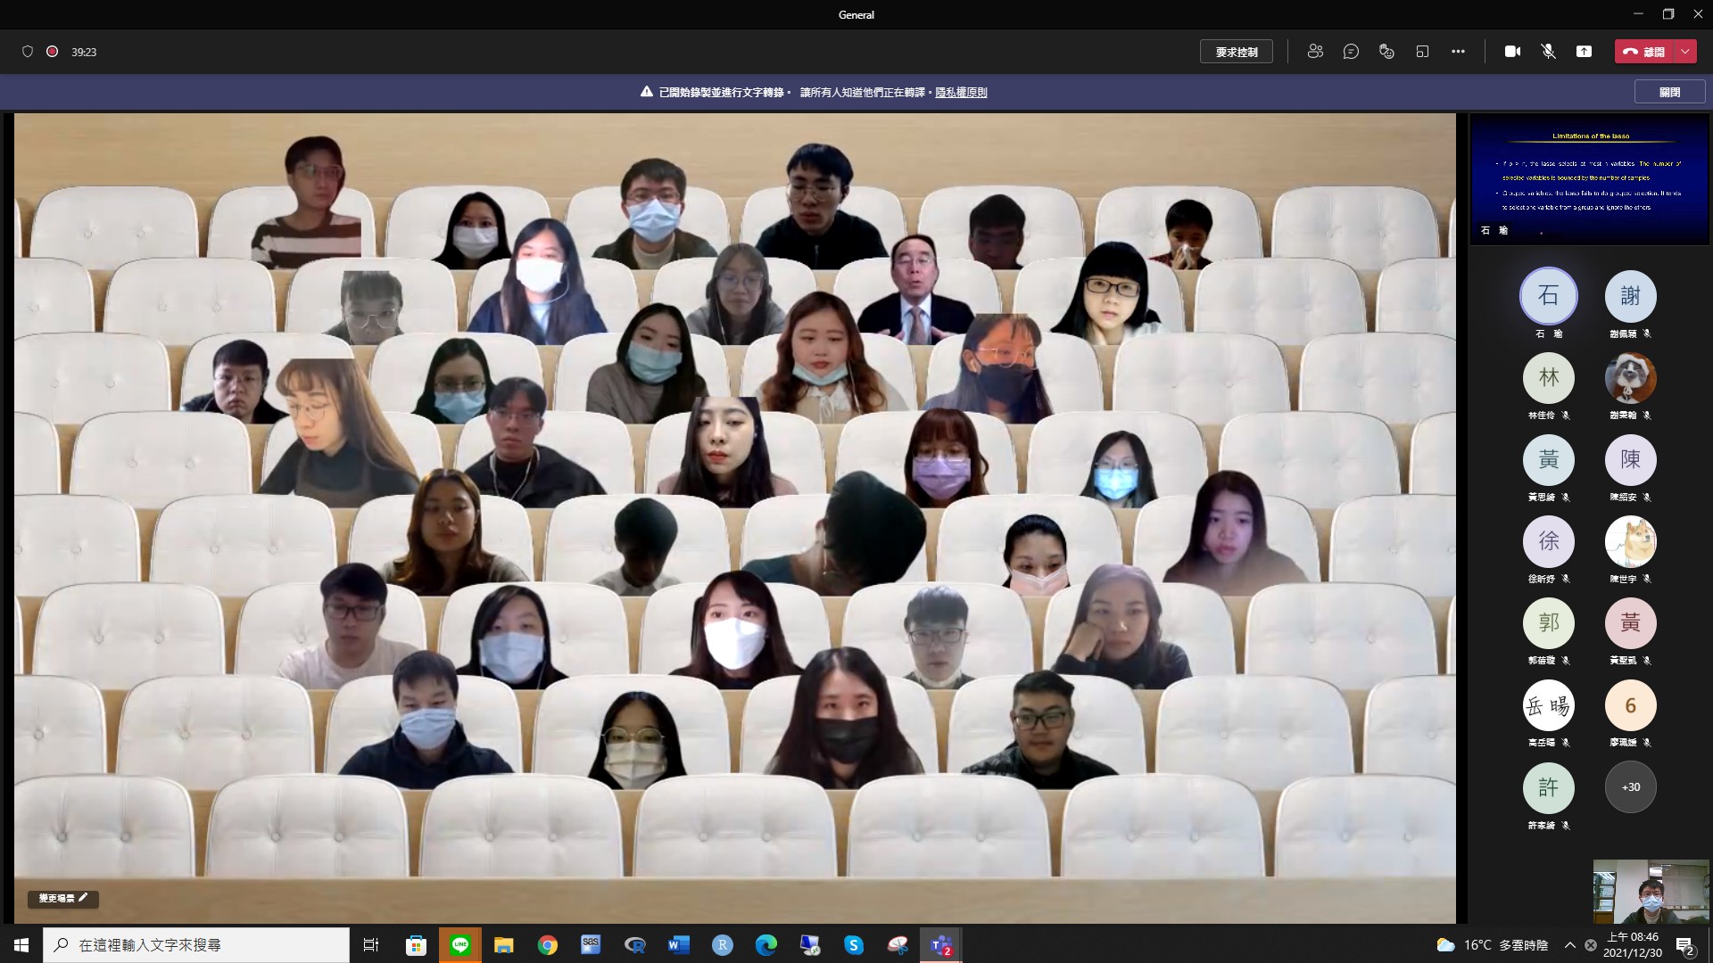Dismiss the banner with 關閉 button

[x=1669, y=92]
